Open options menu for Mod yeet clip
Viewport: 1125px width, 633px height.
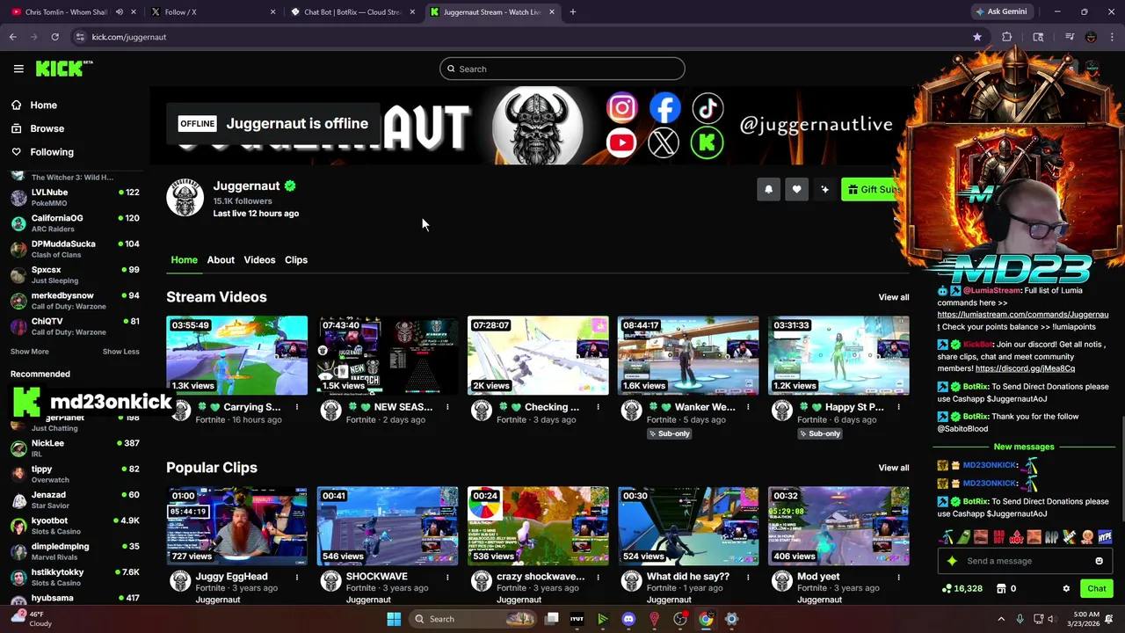(898, 578)
